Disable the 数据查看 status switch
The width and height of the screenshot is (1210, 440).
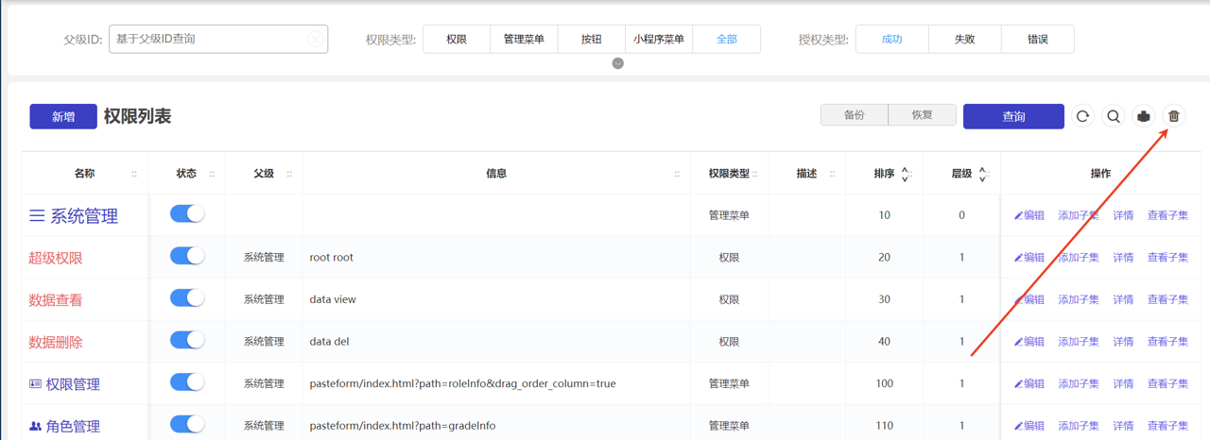coord(187,297)
